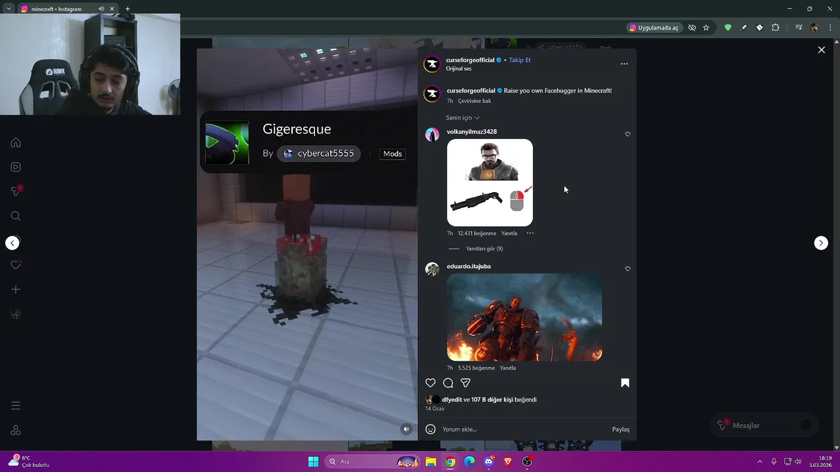Screen dimensions: 840x472
Task: Like the curseforgeofficial post
Action: coord(430,383)
